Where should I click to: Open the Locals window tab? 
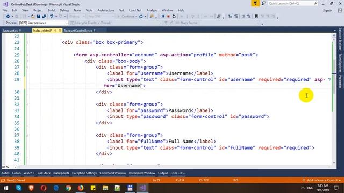pos(17,173)
